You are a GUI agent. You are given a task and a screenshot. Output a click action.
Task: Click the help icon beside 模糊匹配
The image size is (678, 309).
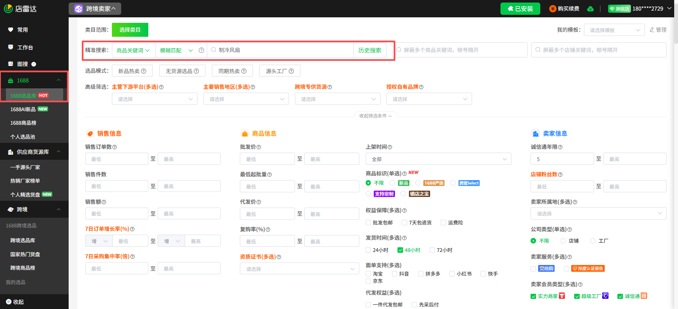201,50
